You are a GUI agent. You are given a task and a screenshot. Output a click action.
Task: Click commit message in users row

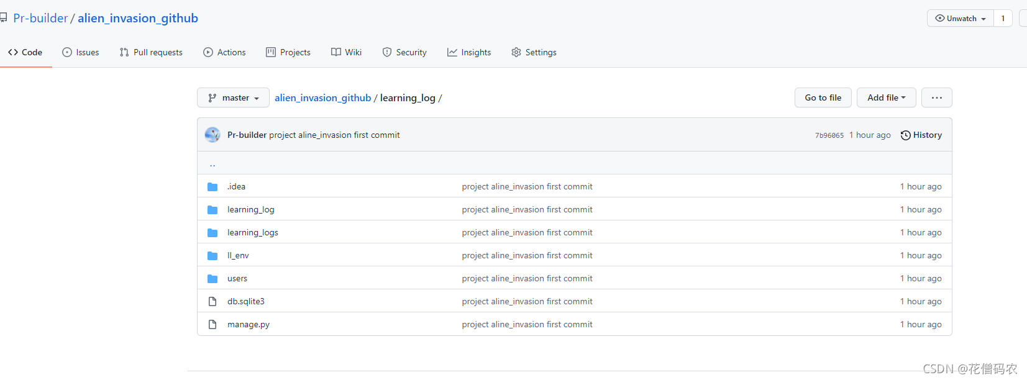[527, 278]
